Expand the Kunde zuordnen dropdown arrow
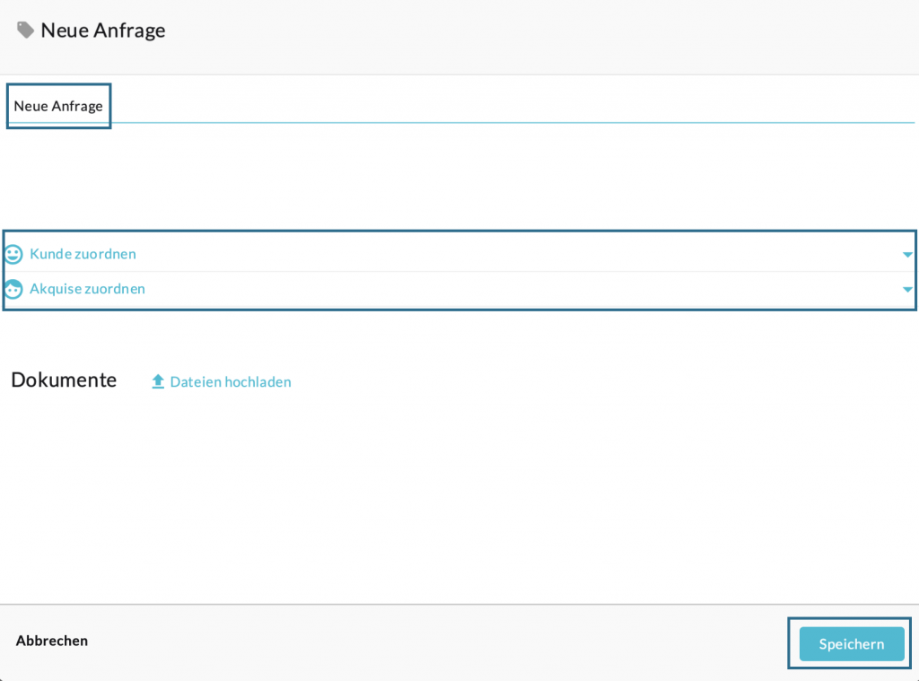919x681 pixels. [906, 255]
